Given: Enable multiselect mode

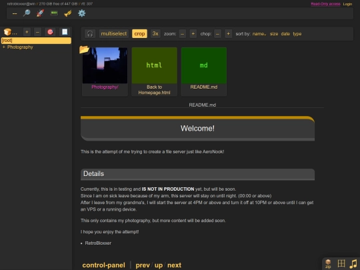Looking at the screenshot, I should point(114,34).
